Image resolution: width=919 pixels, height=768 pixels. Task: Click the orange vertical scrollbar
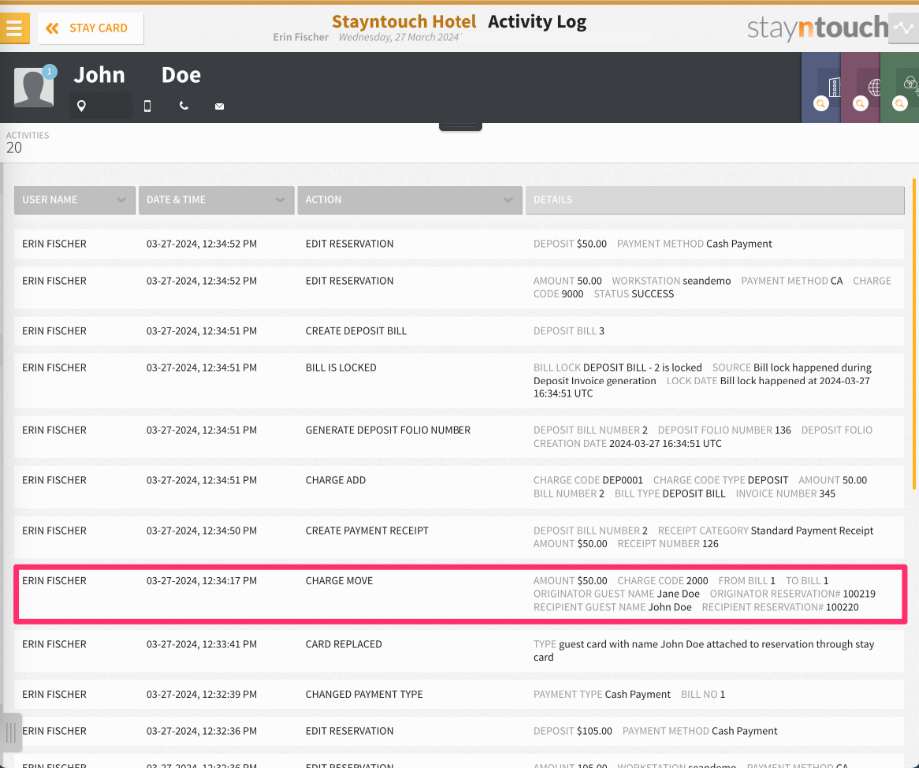pyautogui.click(x=914, y=334)
